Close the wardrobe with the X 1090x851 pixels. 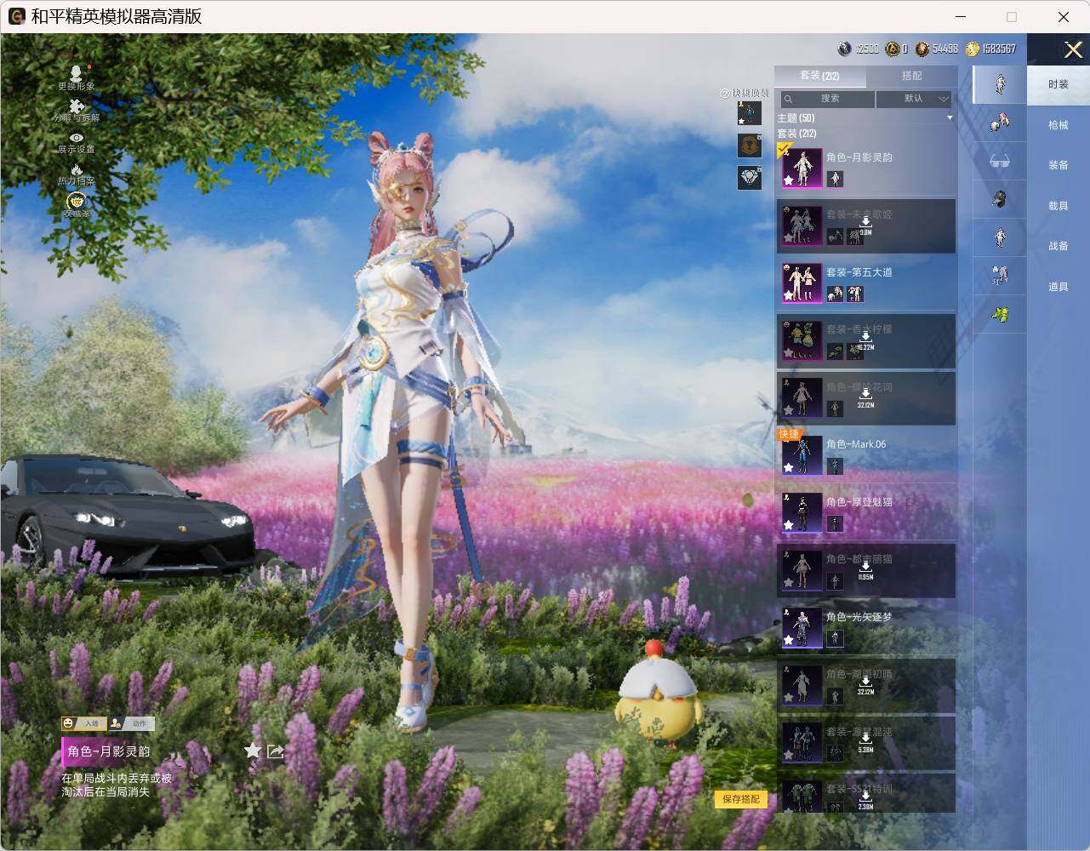tap(1073, 50)
